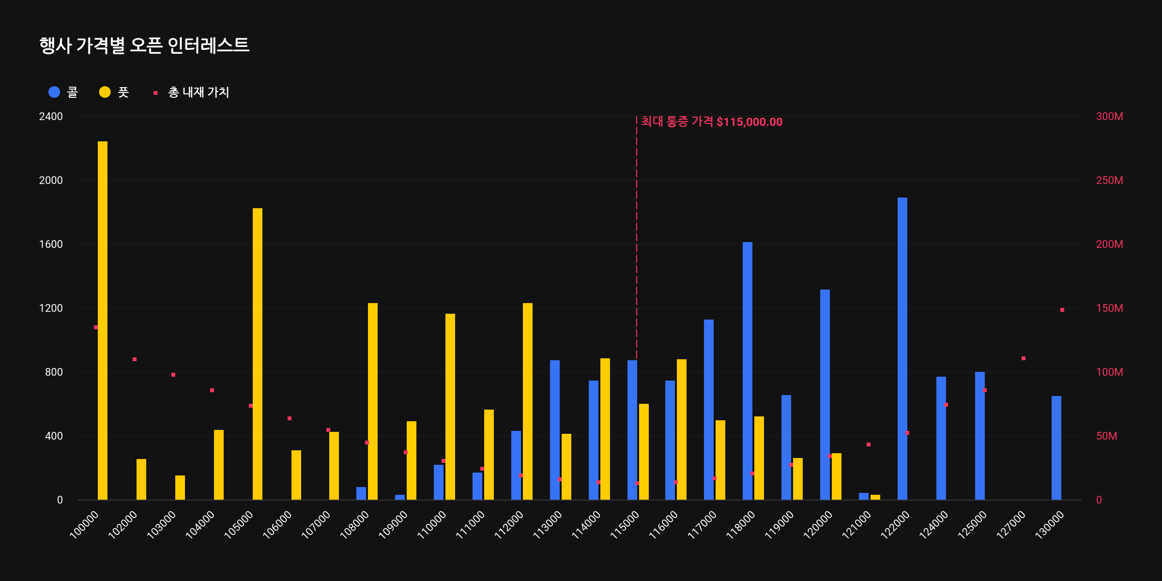Select the blue call bar at 120000
This screenshot has height=581, width=1162.
pos(825,395)
